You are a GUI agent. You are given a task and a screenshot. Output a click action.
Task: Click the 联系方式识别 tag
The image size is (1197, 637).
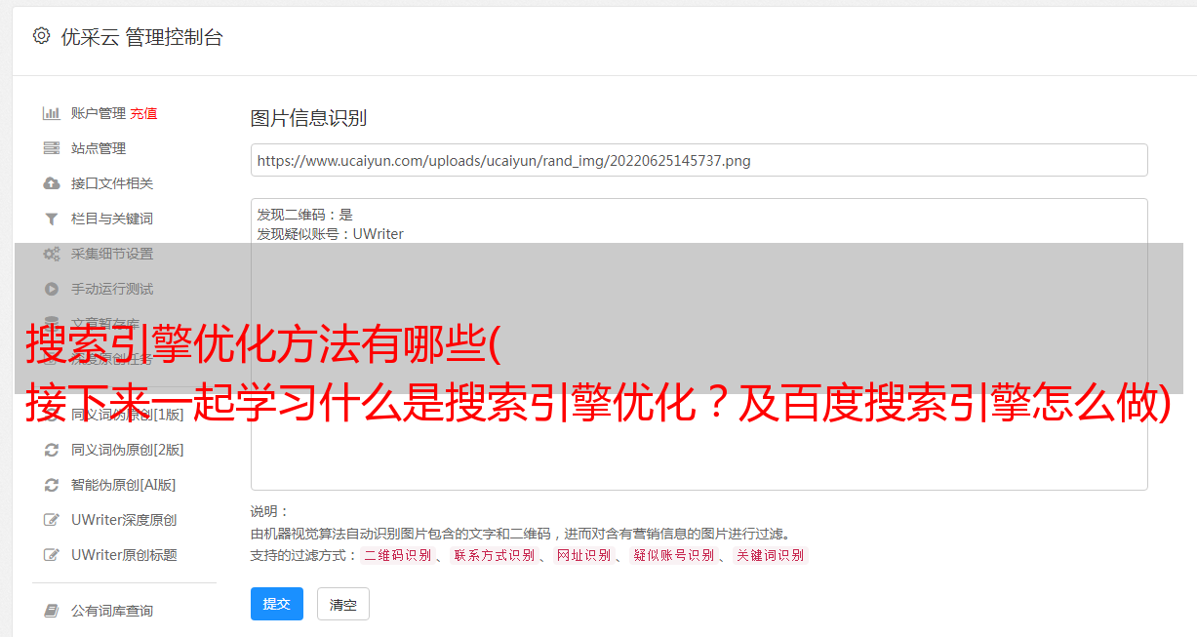coord(494,555)
